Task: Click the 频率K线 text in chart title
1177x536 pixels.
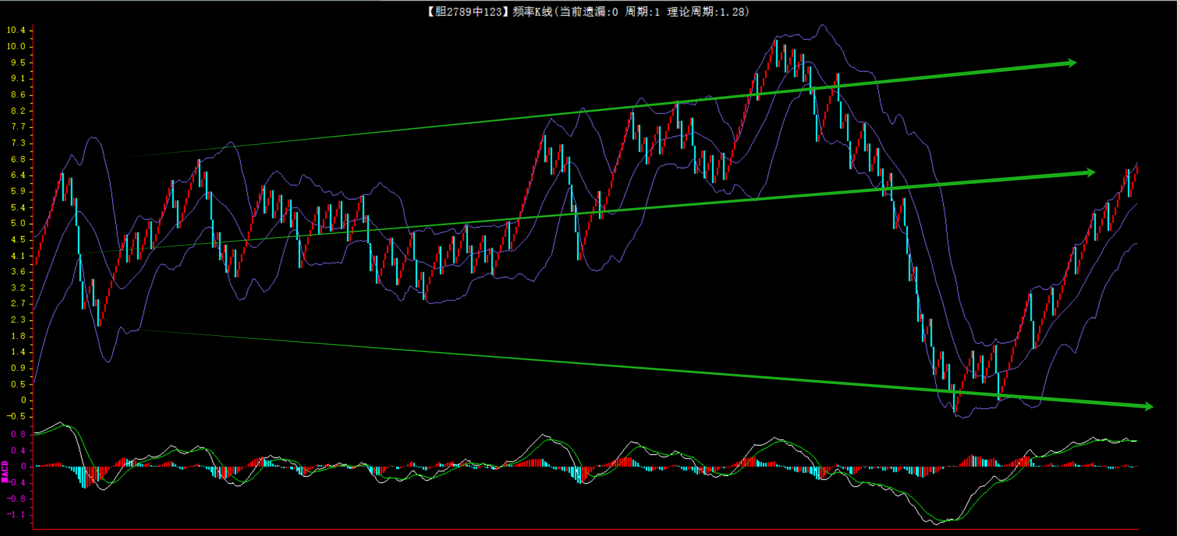Action: tap(532, 12)
